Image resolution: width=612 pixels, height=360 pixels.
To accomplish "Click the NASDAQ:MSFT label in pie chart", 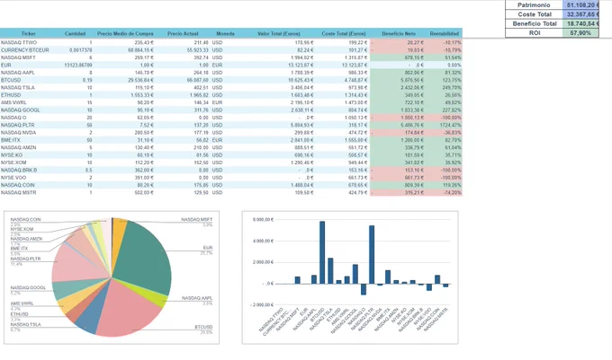I will (x=197, y=220).
